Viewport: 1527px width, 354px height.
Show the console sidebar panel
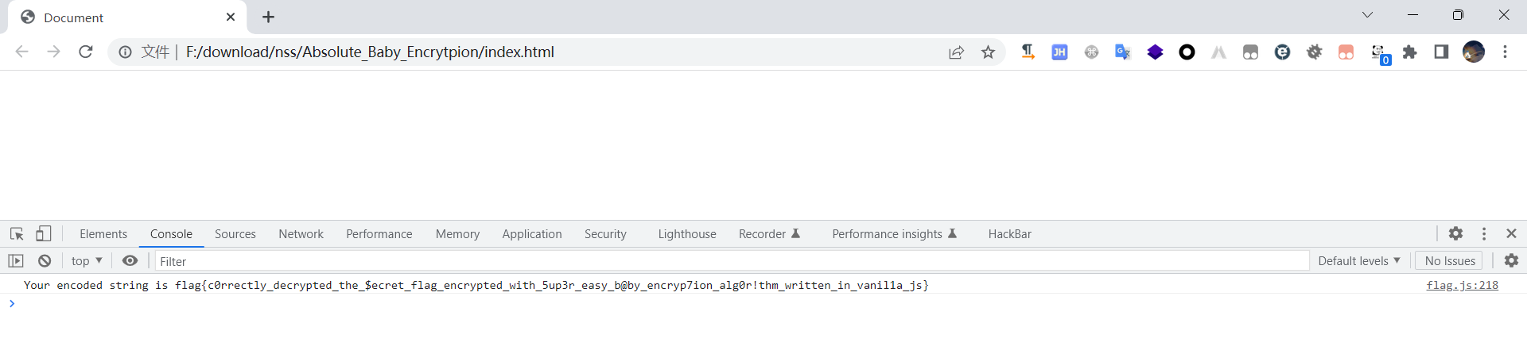coord(16,260)
